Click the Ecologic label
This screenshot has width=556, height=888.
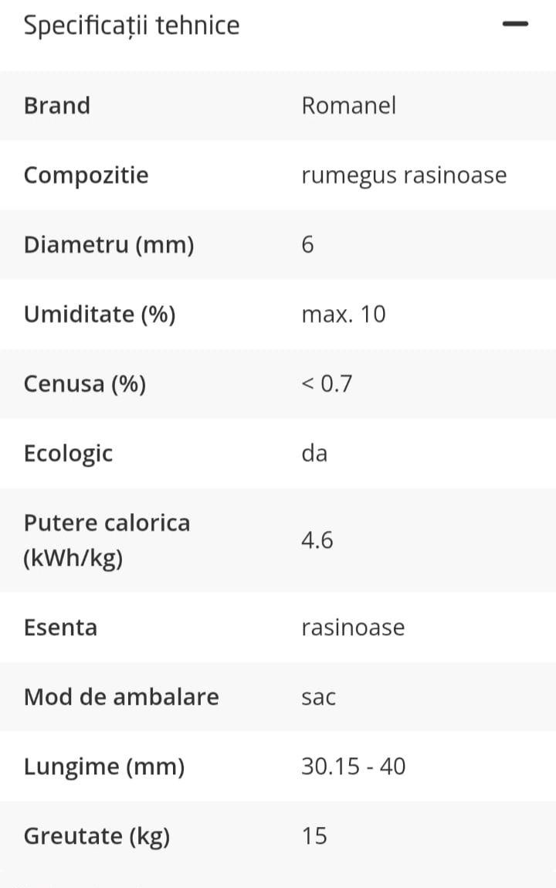coord(69,454)
